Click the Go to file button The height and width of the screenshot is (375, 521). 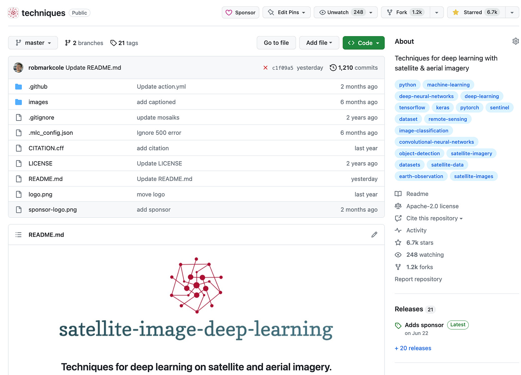(276, 43)
